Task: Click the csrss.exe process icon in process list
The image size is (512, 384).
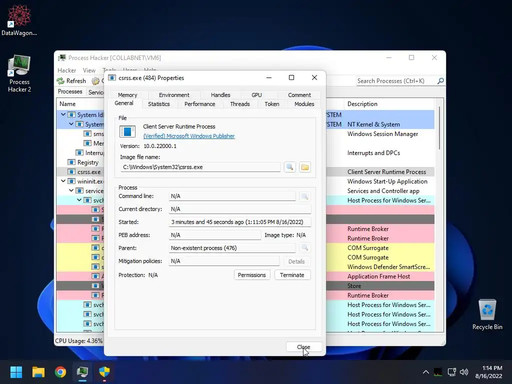Action: (x=71, y=172)
